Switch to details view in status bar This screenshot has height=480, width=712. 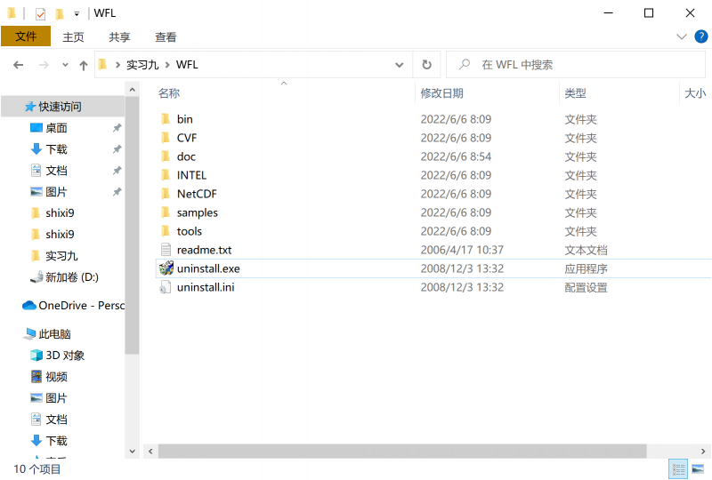[x=678, y=468]
